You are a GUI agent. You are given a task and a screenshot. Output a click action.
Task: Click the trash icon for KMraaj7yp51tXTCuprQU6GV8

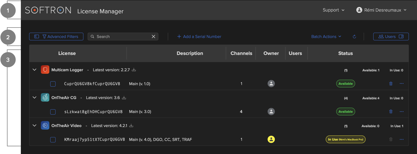[391, 139]
